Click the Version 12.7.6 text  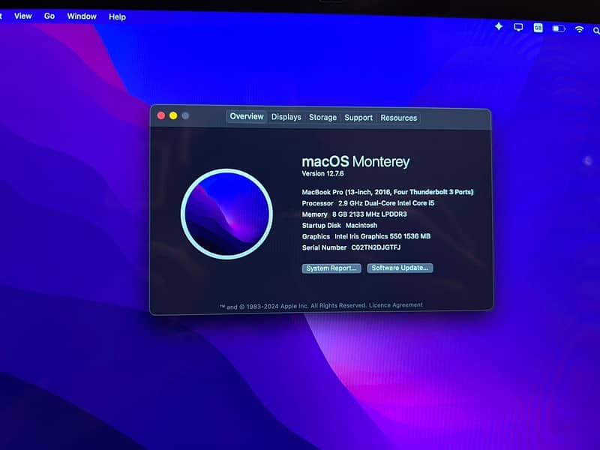323,173
